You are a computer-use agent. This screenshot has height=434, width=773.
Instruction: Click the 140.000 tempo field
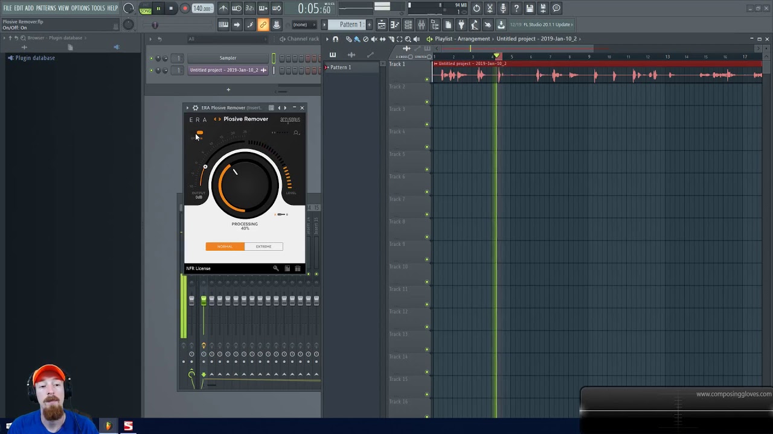coord(202,8)
